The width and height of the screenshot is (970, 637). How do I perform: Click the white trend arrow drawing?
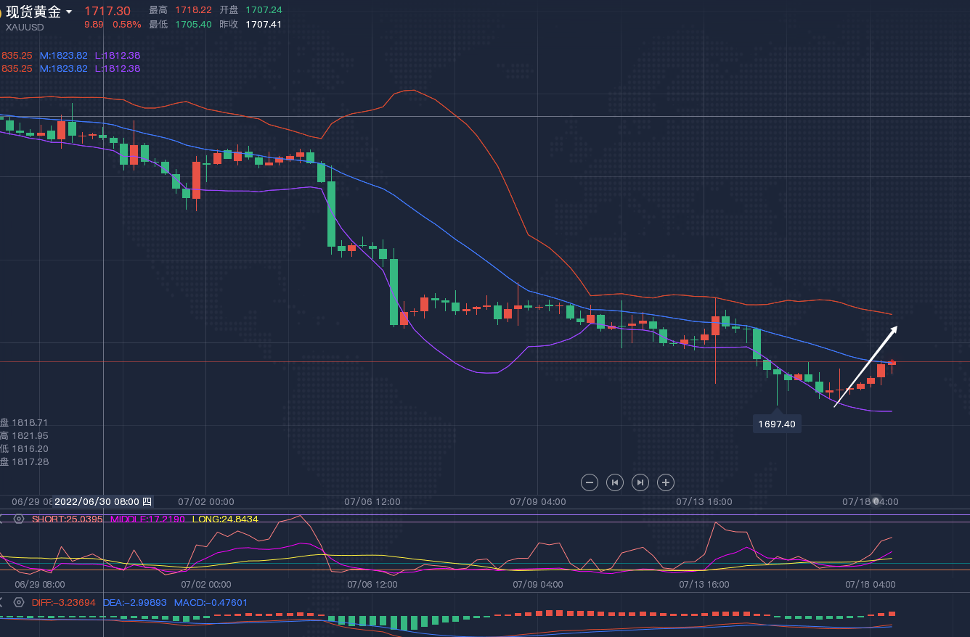(x=865, y=366)
